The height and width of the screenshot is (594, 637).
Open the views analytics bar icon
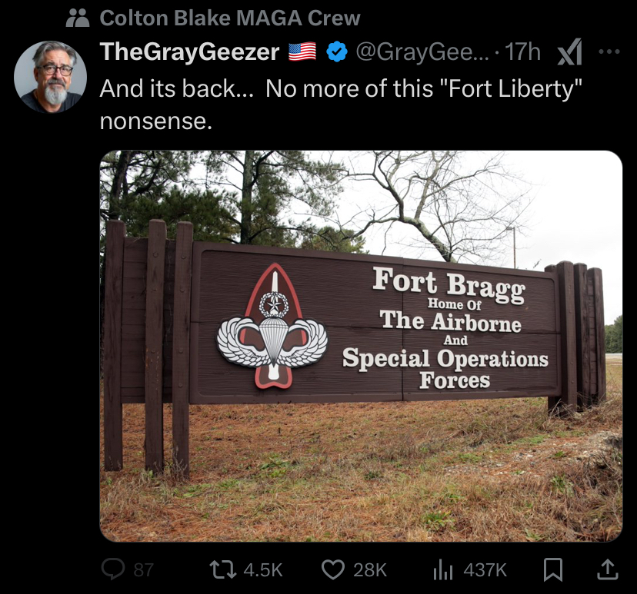[x=443, y=569]
